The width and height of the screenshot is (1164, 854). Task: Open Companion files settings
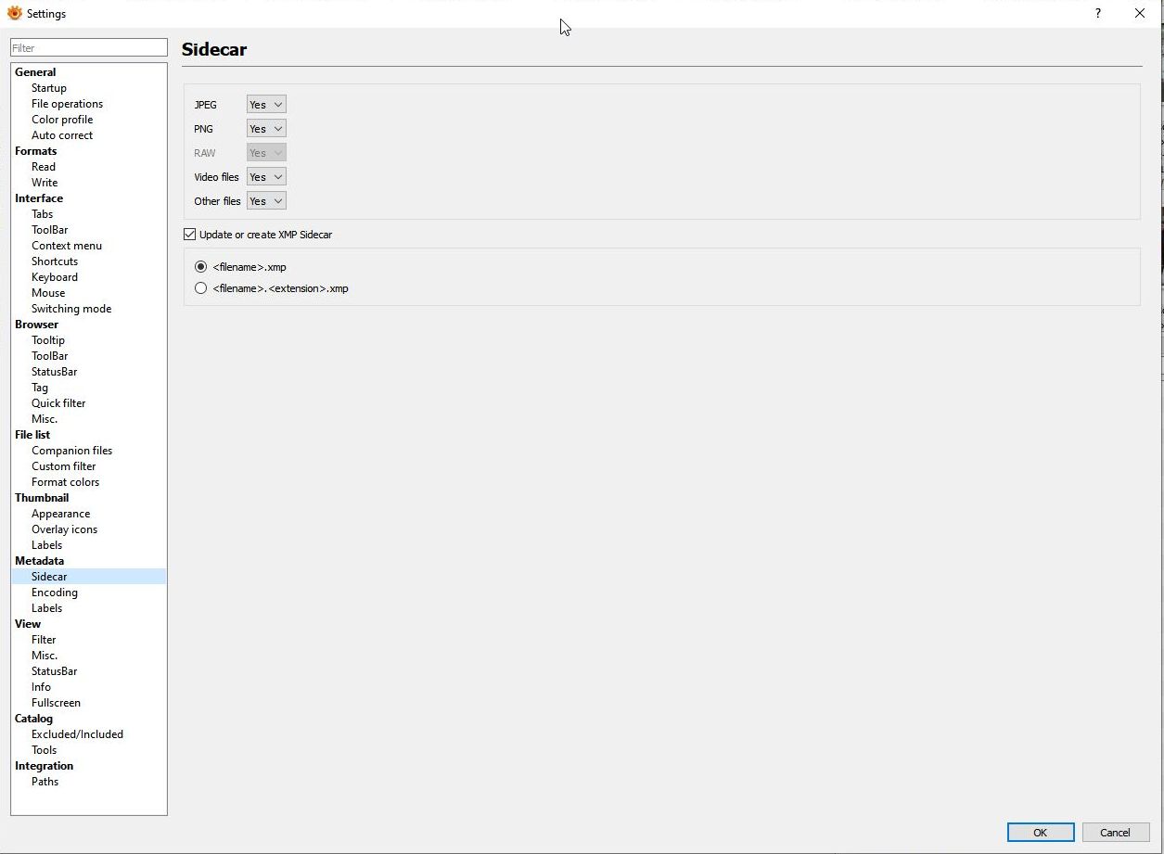tap(72, 451)
